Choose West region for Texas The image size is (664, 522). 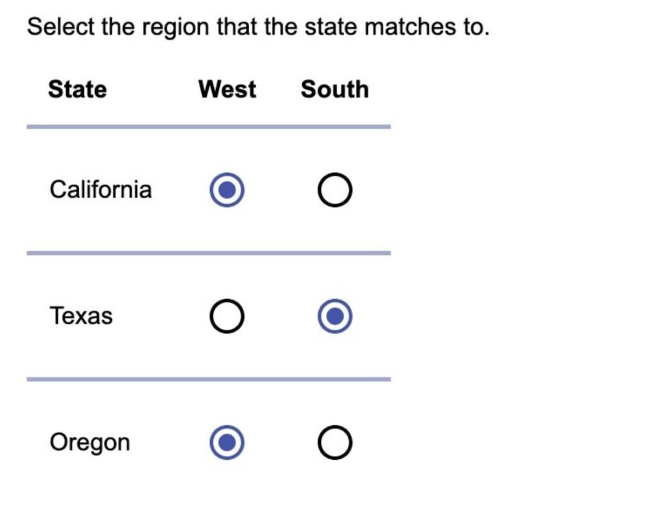pyautogui.click(x=227, y=316)
